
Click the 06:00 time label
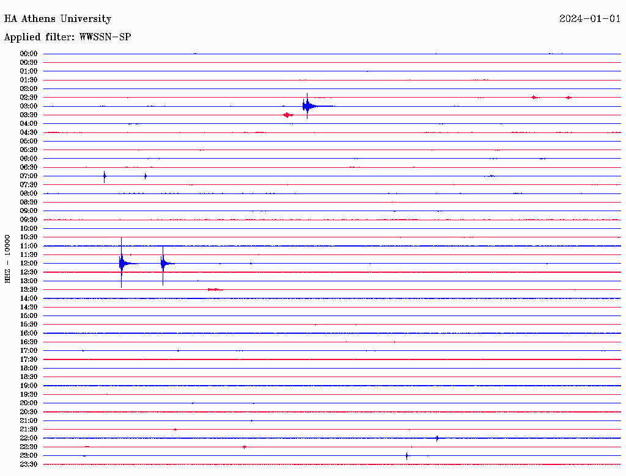29,158
